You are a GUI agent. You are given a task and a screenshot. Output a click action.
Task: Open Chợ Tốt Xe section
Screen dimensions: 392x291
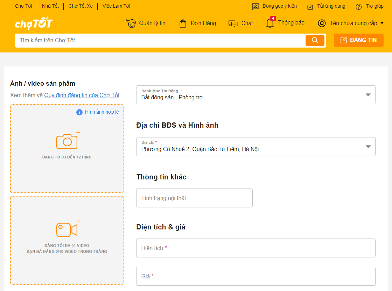(x=80, y=6)
